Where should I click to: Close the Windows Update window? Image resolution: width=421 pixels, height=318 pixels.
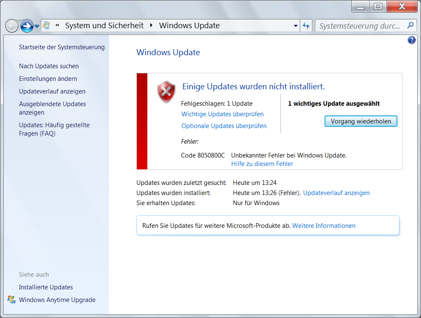coord(402,7)
